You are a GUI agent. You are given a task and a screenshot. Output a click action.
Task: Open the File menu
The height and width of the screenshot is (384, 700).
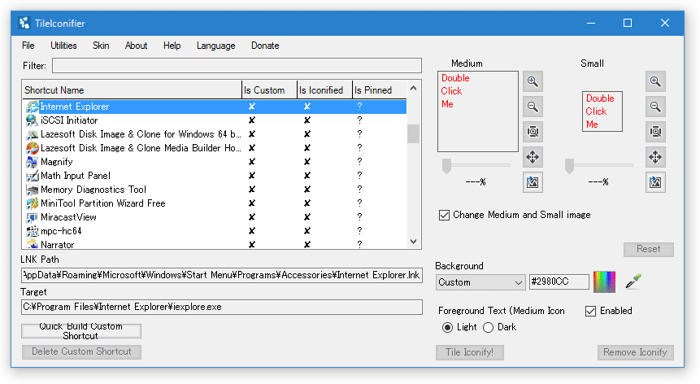tap(28, 46)
